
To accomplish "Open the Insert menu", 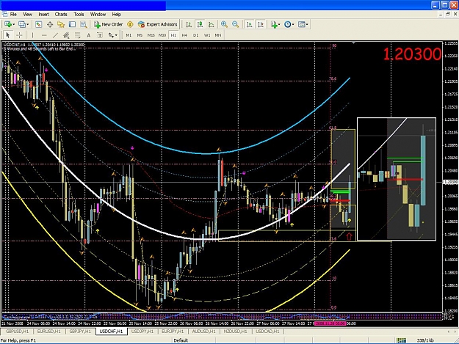I will (x=43, y=15).
